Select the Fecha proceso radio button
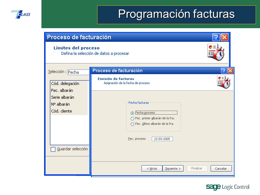The width and height of the screenshot is (260, 195). tap(132, 113)
